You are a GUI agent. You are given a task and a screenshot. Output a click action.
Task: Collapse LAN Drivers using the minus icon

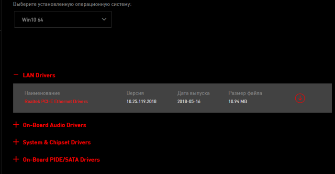pos(16,75)
